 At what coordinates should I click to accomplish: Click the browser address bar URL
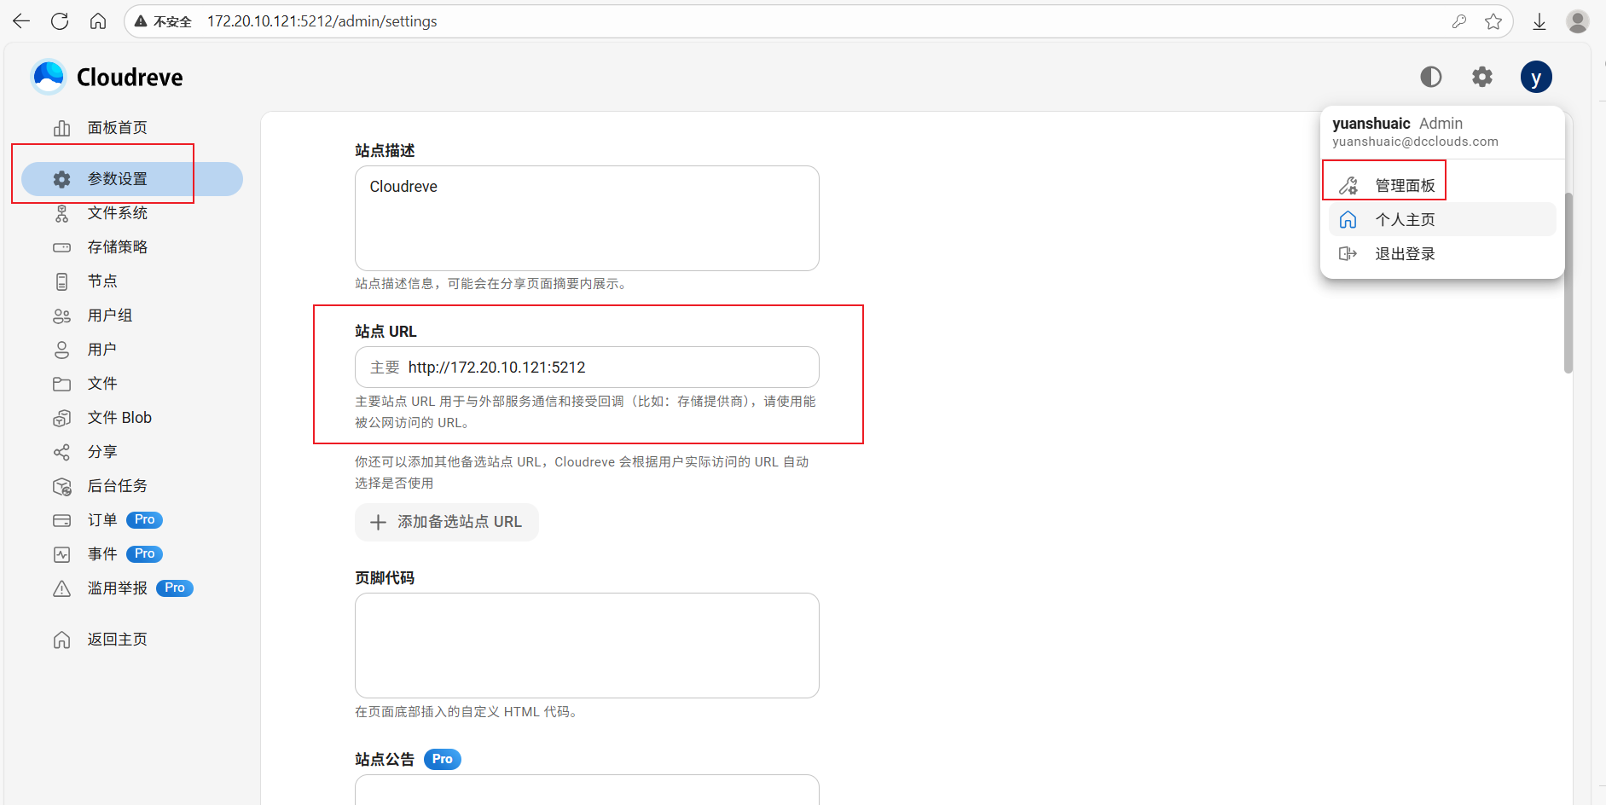point(322,21)
